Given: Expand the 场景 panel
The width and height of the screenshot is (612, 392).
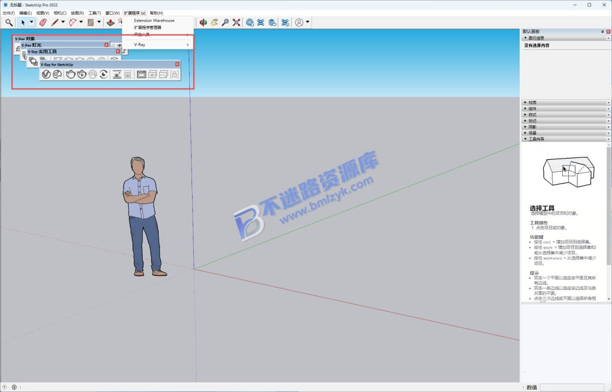Looking at the screenshot, I should coord(566,133).
